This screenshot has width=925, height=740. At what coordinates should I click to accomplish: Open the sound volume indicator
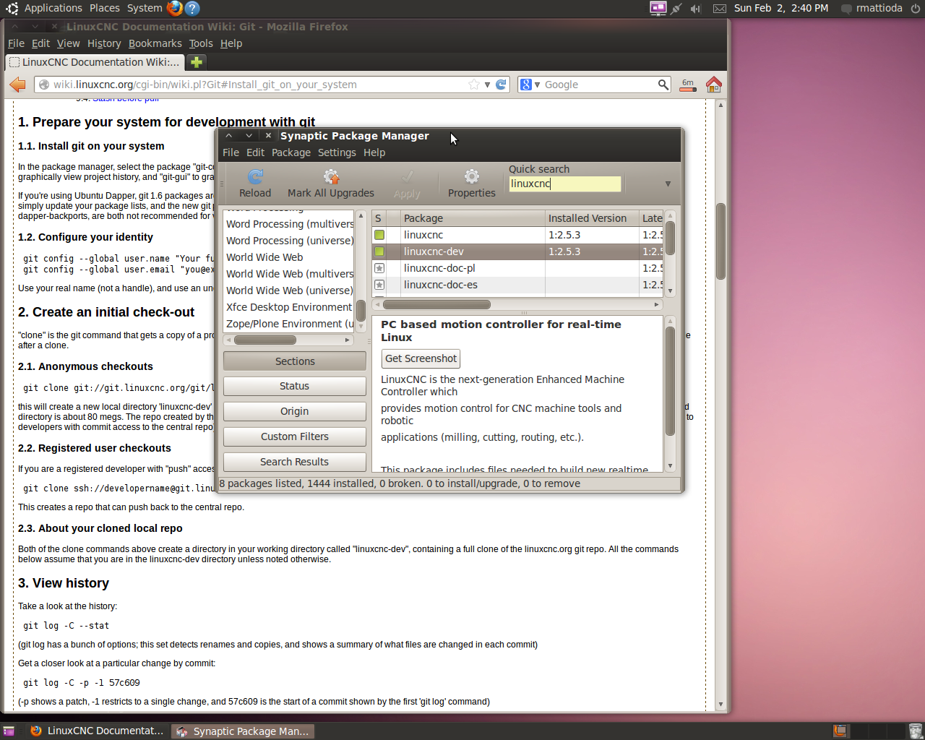(695, 9)
